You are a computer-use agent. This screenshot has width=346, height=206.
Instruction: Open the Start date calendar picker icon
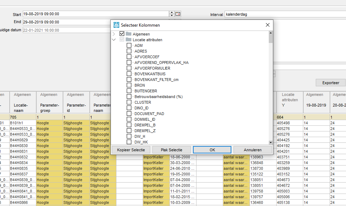pyautogui.click(x=178, y=14)
